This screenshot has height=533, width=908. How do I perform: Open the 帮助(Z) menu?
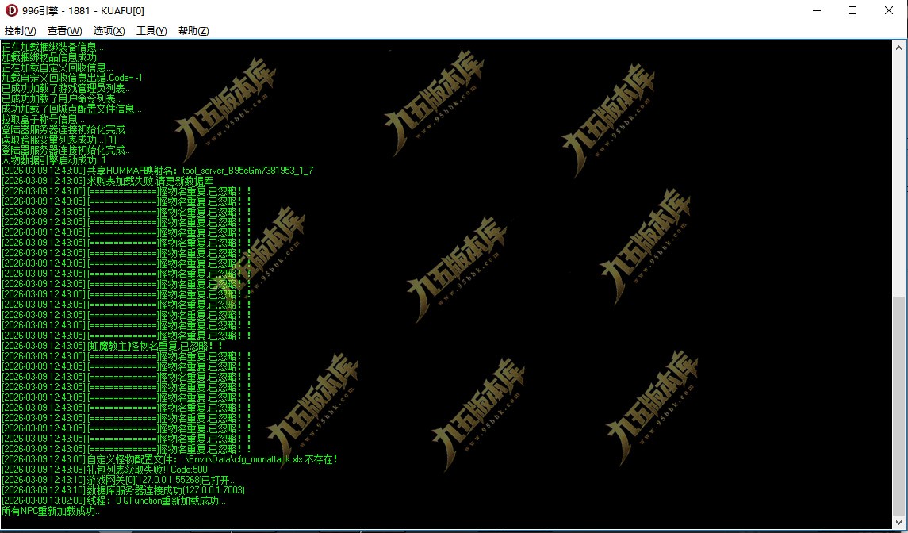pos(193,31)
